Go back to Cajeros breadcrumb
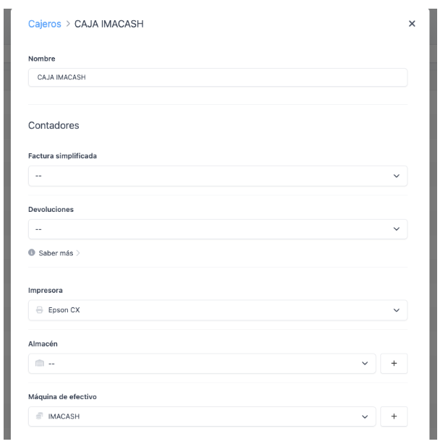448x444 pixels. coord(44,24)
